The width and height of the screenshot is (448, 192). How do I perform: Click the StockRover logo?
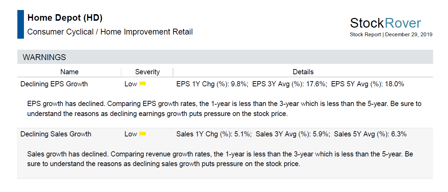coord(385,23)
